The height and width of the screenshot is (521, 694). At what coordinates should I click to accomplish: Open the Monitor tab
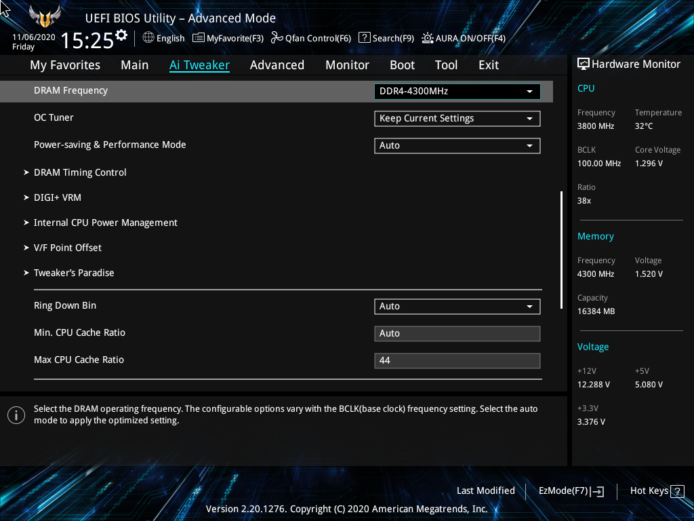(x=348, y=64)
